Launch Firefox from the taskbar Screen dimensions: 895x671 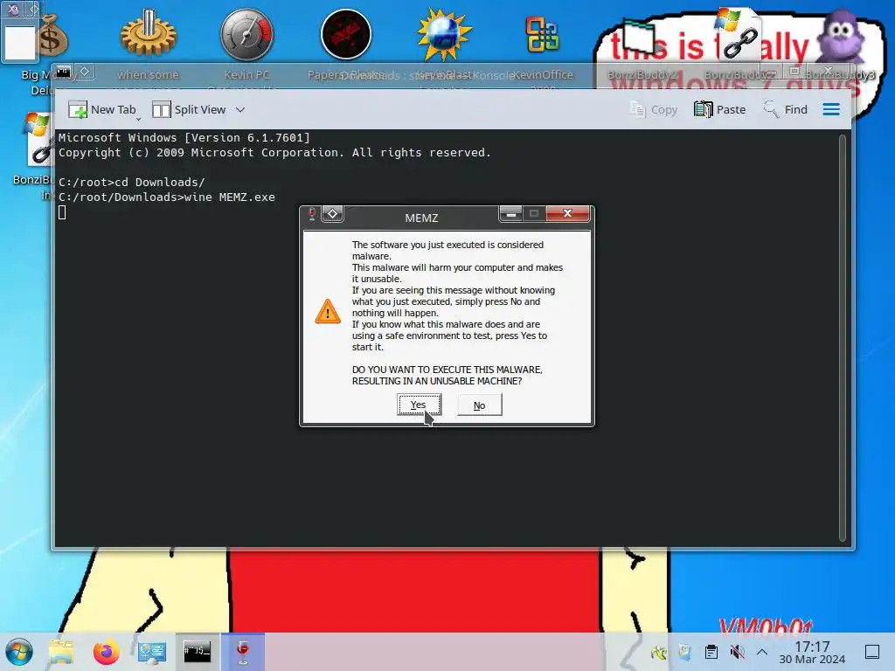coord(106,652)
